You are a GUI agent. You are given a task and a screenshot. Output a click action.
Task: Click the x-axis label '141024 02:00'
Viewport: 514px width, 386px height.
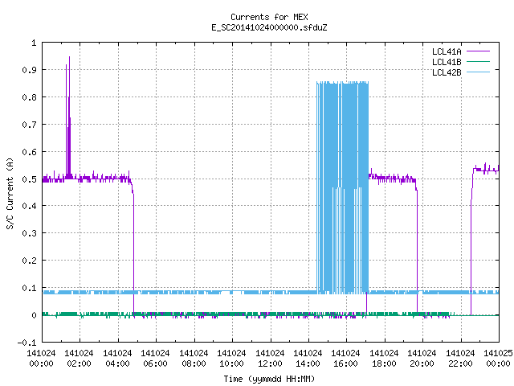tap(79, 359)
